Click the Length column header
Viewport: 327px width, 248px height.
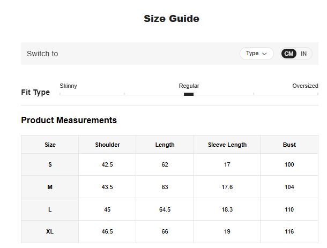point(165,145)
